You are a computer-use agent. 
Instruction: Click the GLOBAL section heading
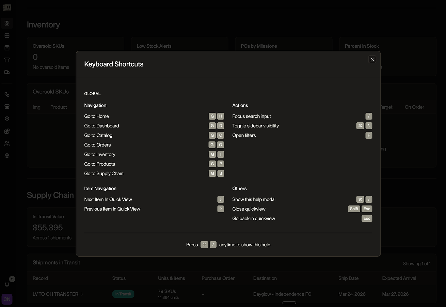click(x=92, y=93)
